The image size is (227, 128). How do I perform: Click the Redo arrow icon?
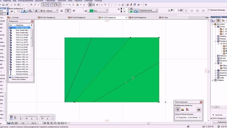pyautogui.click(x=27, y=5)
